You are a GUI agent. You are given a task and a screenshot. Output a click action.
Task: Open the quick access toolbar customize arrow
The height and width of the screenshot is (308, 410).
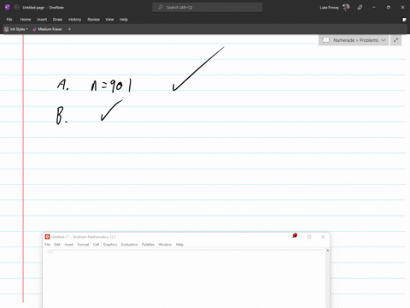pyautogui.click(x=69, y=29)
